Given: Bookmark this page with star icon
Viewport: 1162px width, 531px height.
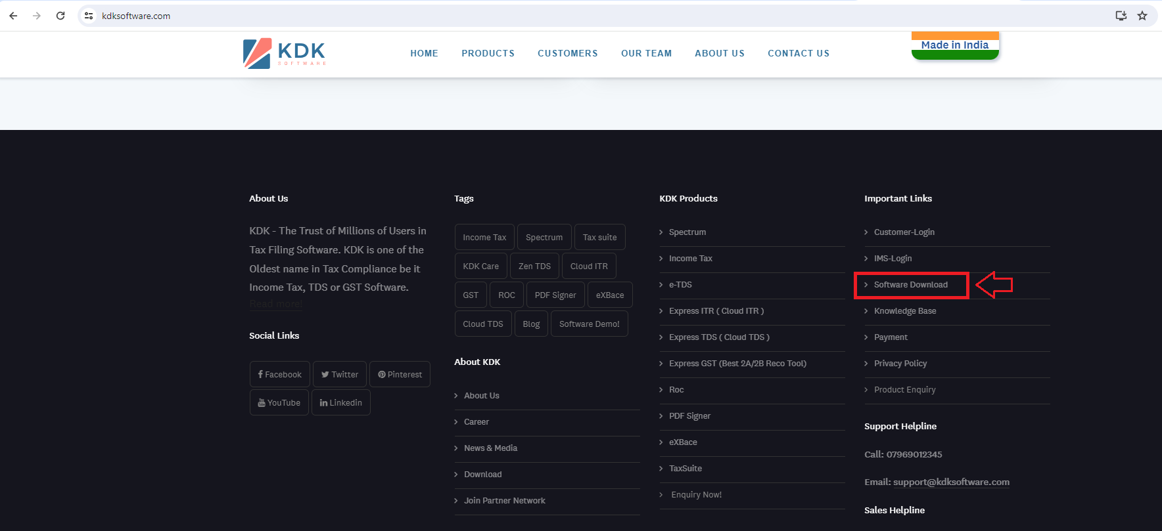Looking at the screenshot, I should (1142, 16).
